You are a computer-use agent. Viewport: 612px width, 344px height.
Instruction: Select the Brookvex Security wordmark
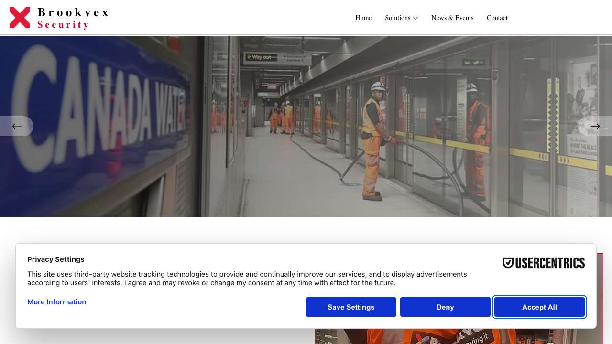73,18
